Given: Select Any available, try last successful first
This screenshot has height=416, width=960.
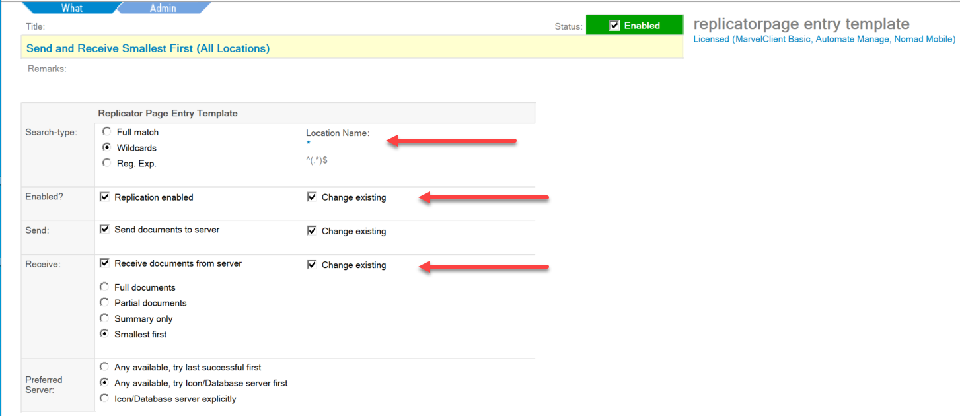Looking at the screenshot, I should click(104, 367).
